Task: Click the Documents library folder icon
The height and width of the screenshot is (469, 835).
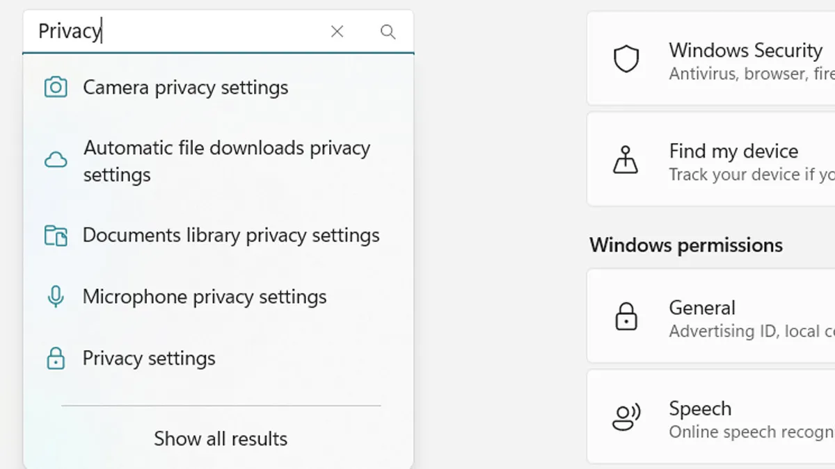Action: [56, 236]
